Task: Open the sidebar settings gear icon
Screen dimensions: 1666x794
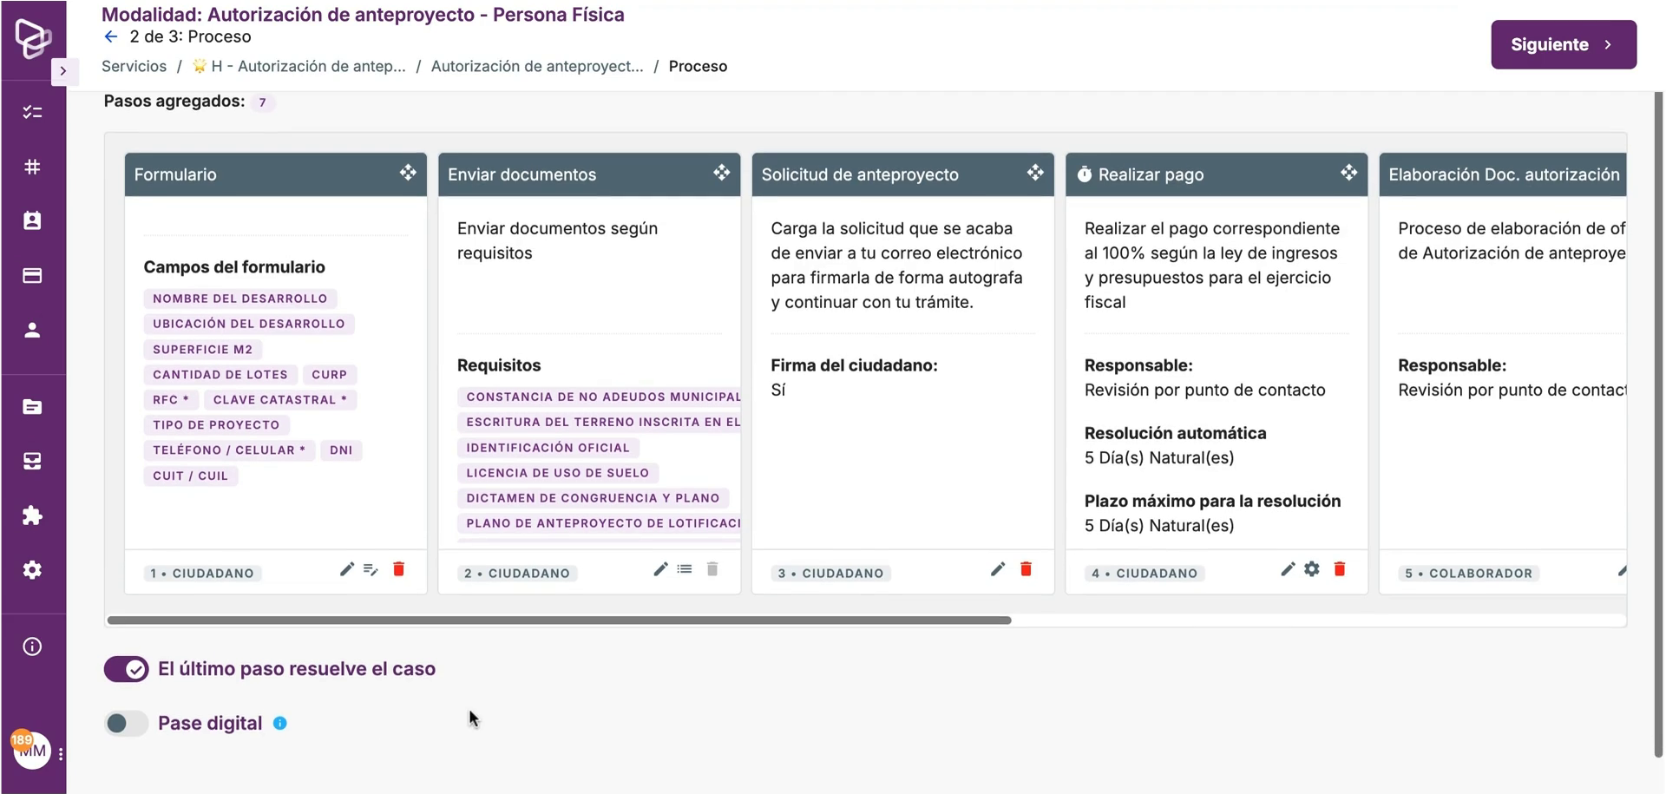Action: (x=32, y=570)
